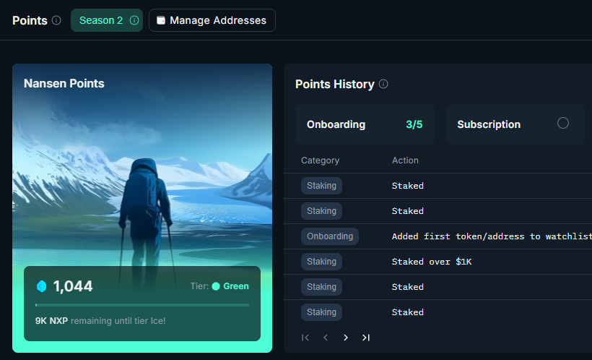Click the blue NXP gem icon
Screen dimensions: 592x360
pos(42,286)
